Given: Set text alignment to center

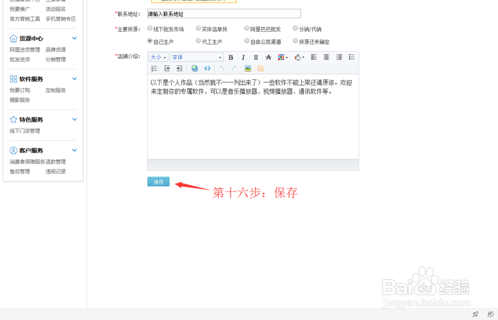Looking at the screenshot, I should [326, 57].
